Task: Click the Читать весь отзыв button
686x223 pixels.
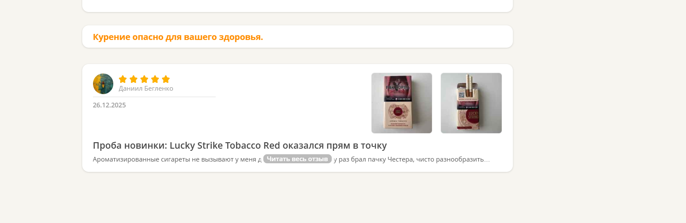Action: point(298,159)
